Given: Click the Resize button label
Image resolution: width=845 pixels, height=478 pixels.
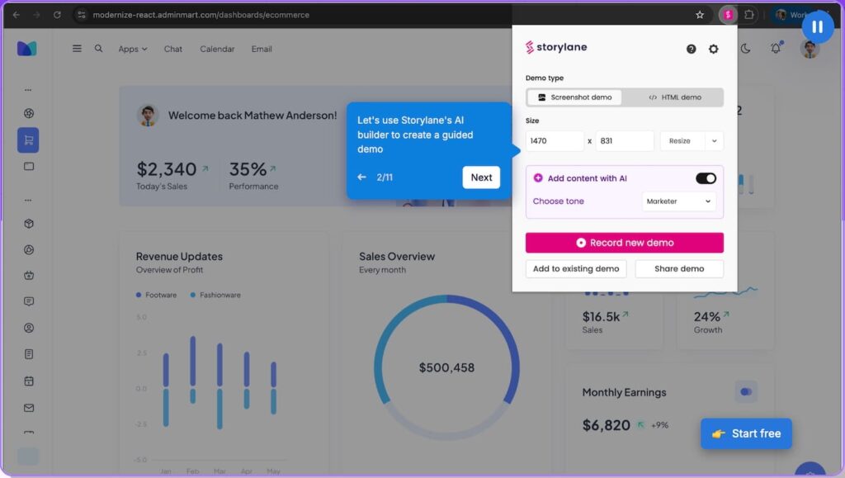Looking at the screenshot, I should coord(680,140).
